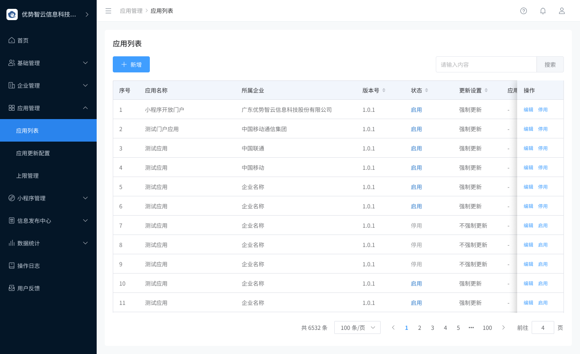
Task: Sort by 版本号 column arrows
Action: click(x=384, y=91)
